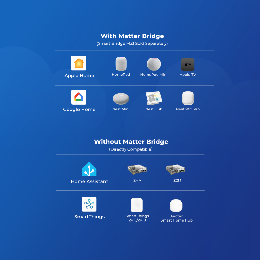Image resolution: width=260 pixels, height=260 pixels.
Task: Click the HomePod Mini speaker image
Action: click(x=154, y=64)
